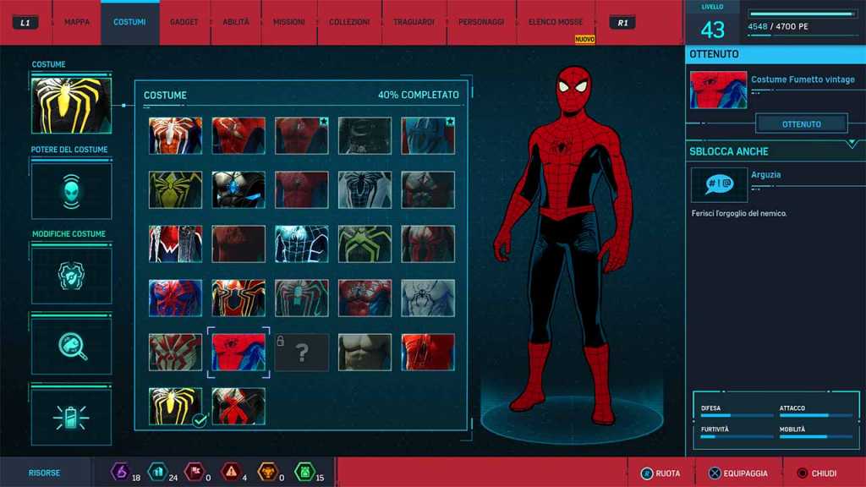The image size is (866, 487).
Task: Select the COSTUMI tab
Action: (129, 22)
